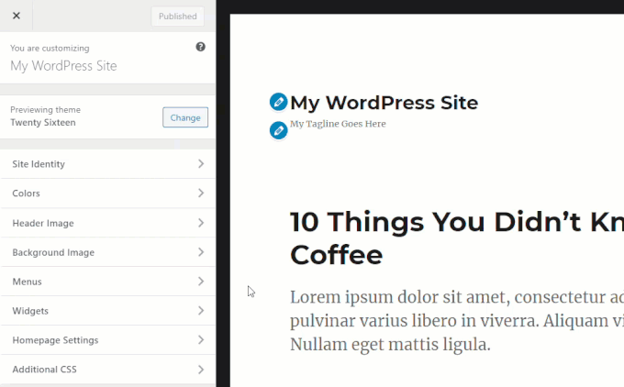Click the chevron on the Colors row
The image size is (624, 387).
pyautogui.click(x=201, y=193)
